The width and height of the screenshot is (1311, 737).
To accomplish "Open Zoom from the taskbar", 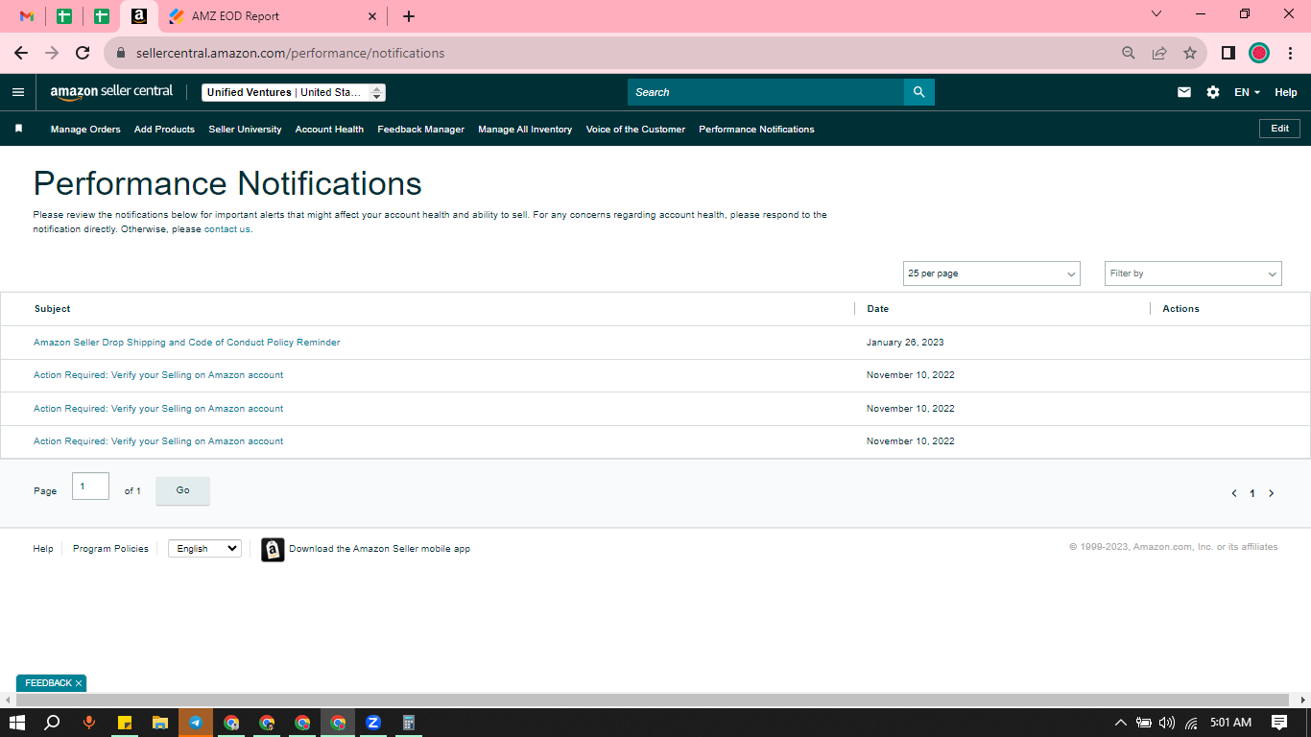I will click(x=373, y=723).
